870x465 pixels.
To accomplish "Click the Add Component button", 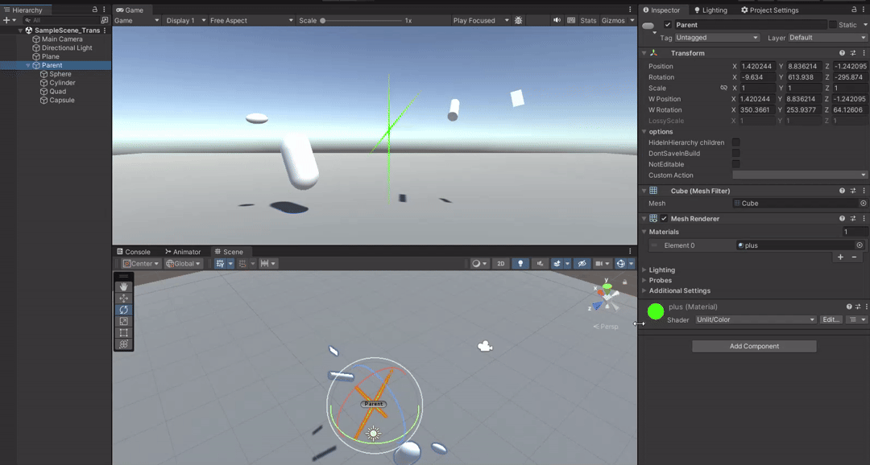I will 754,347.
